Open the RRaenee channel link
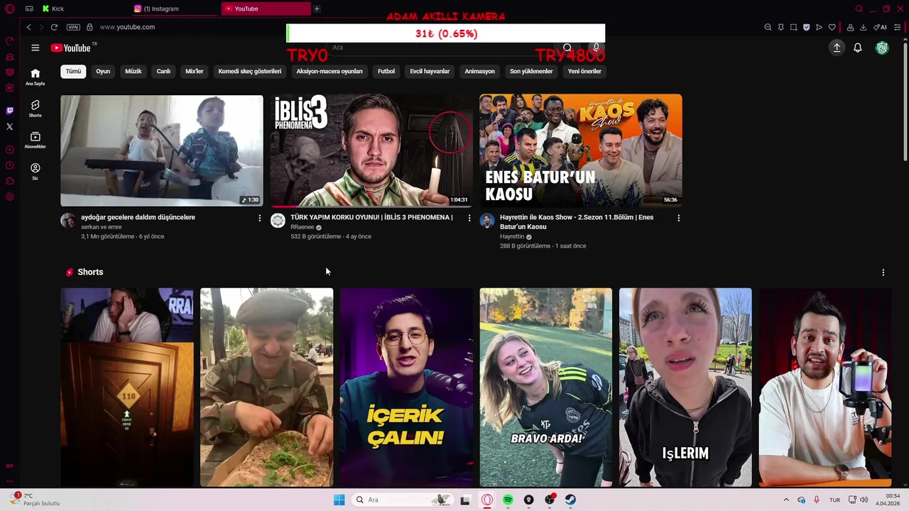This screenshot has height=511, width=909. 302,227
